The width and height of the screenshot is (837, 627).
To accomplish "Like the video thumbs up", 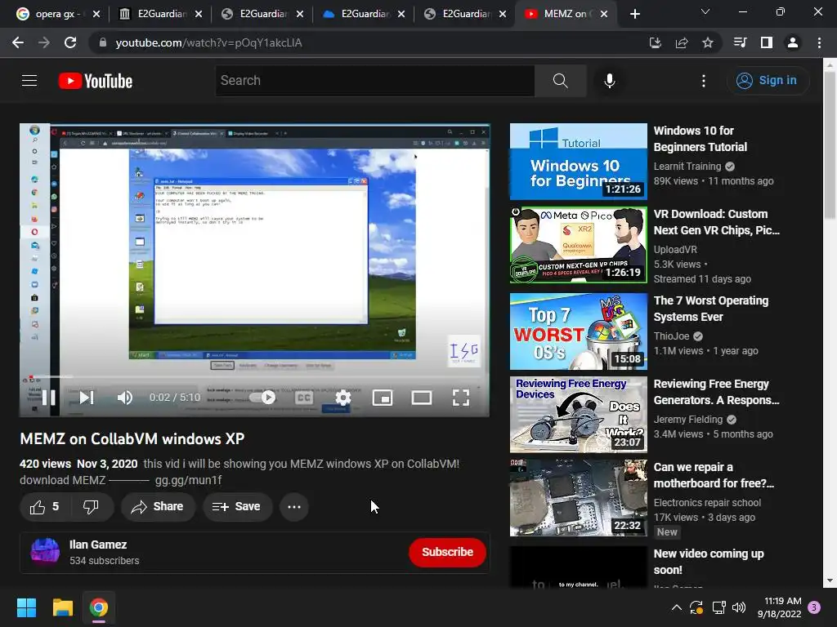I will coord(45,507).
